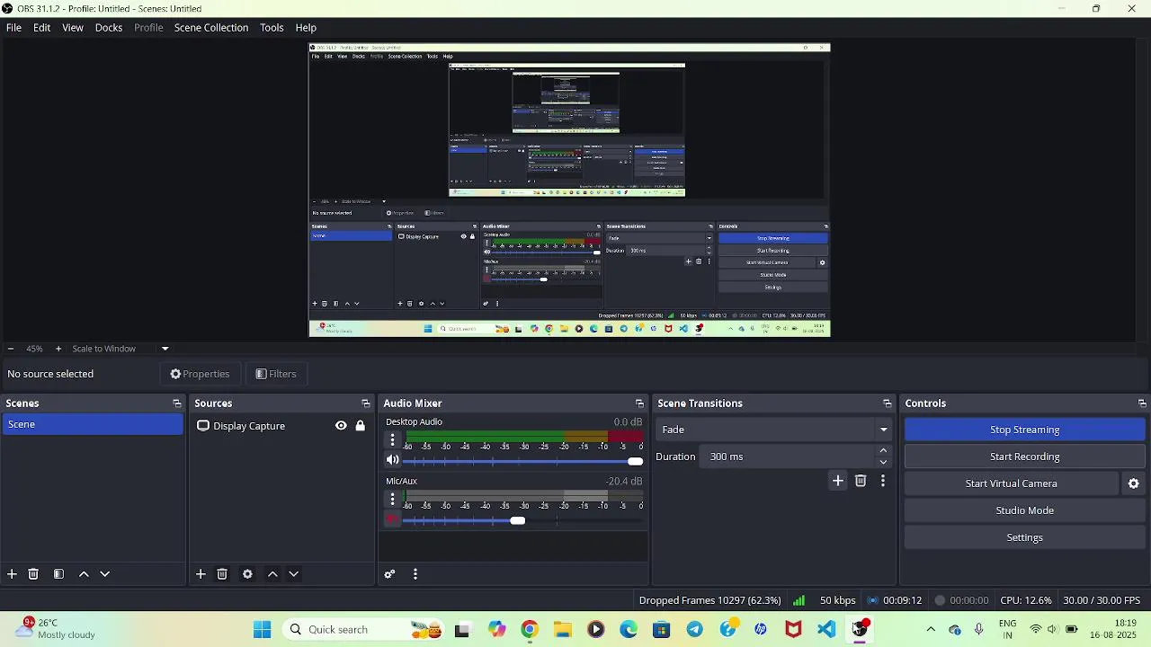1151x647 pixels.
Task: Open source Filters button
Action: [x=275, y=374]
